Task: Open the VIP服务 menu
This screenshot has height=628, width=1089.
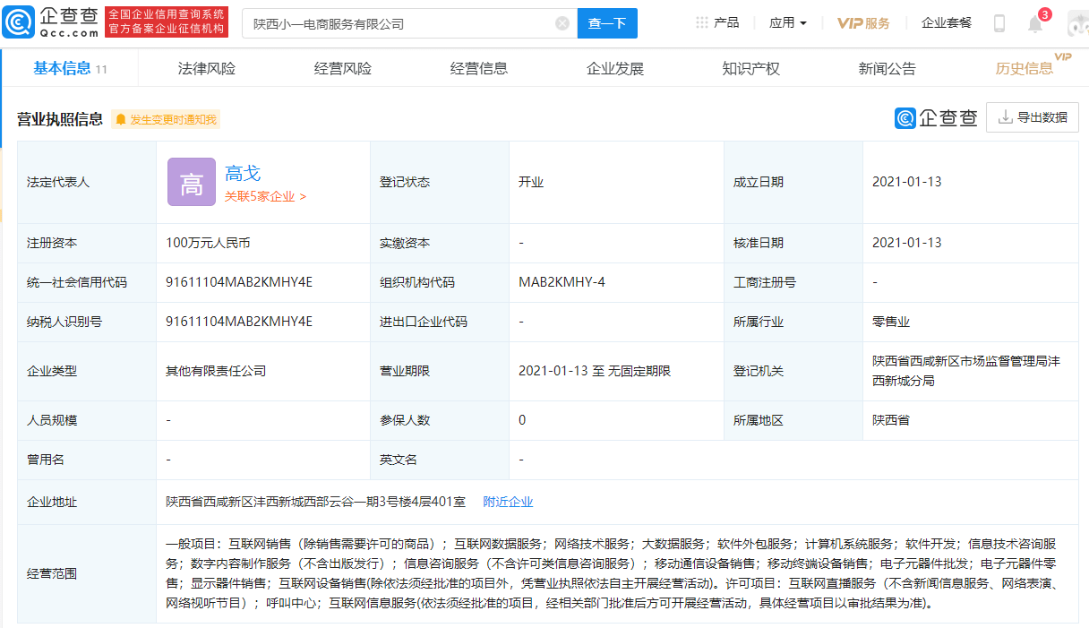Action: (863, 23)
